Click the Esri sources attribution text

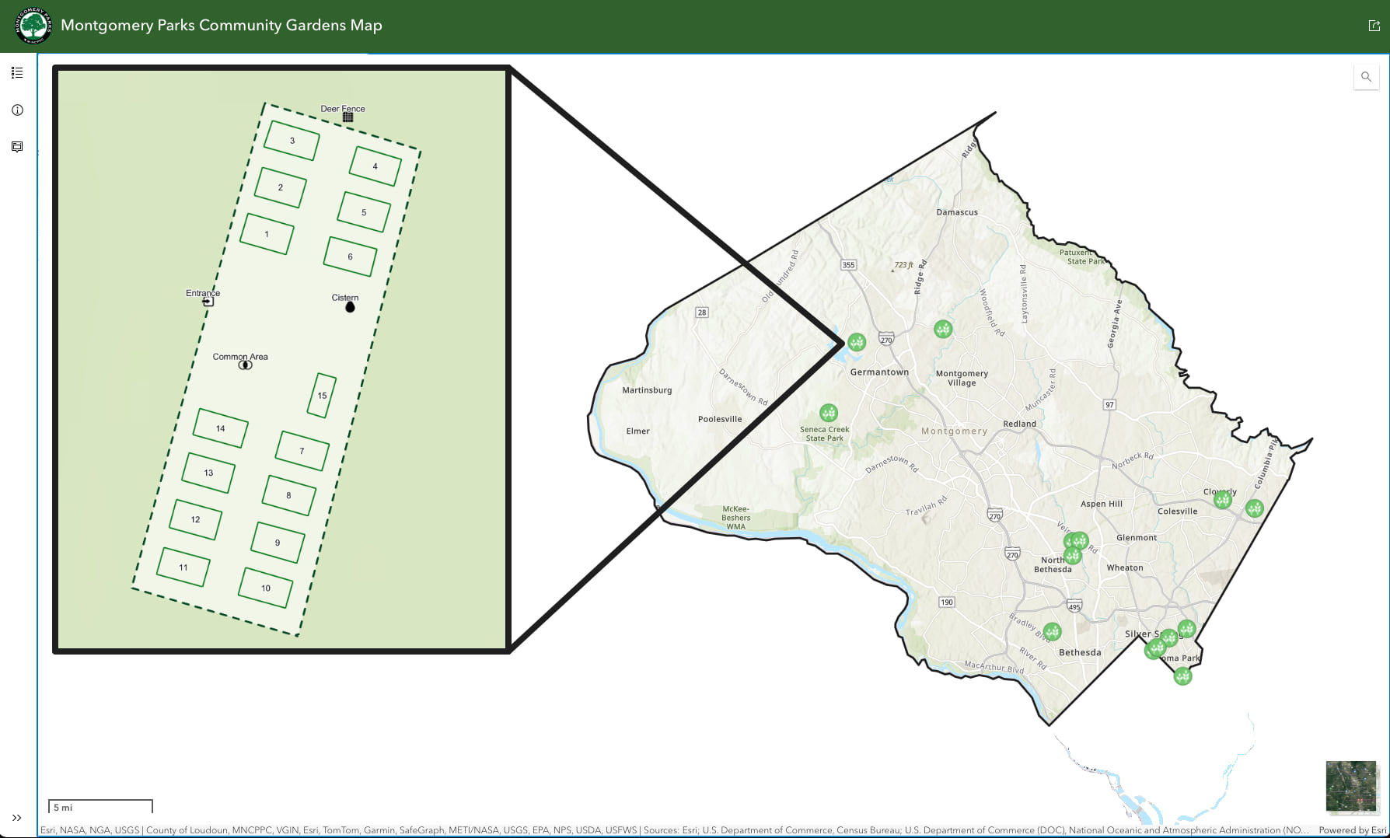[311, 829]
